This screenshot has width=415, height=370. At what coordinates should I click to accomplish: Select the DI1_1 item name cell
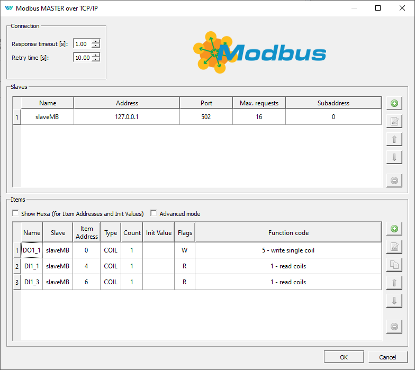pyautogui.click(x=32, y=266)
